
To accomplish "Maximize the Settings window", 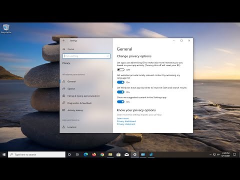I will tap(181, 40).
